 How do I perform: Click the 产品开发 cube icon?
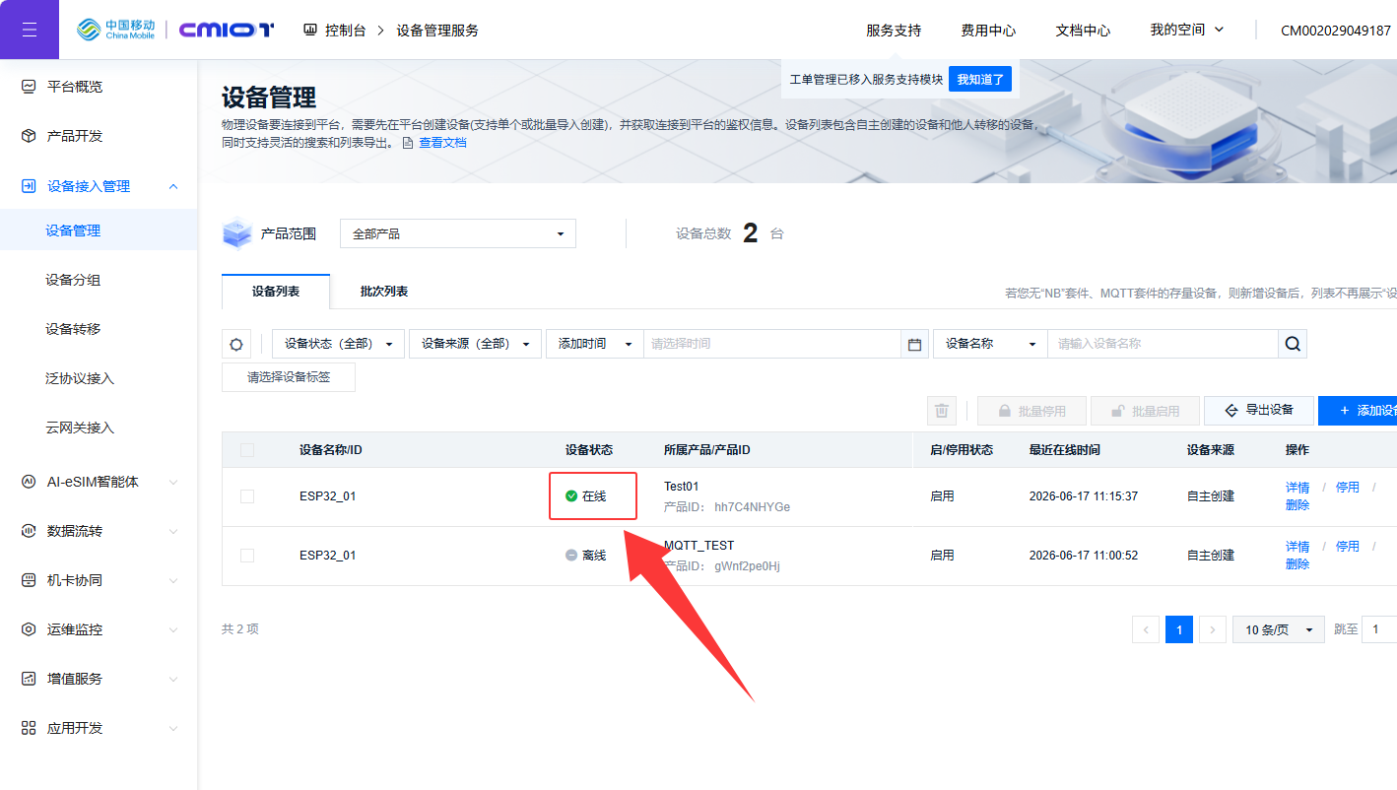[29, 136]
